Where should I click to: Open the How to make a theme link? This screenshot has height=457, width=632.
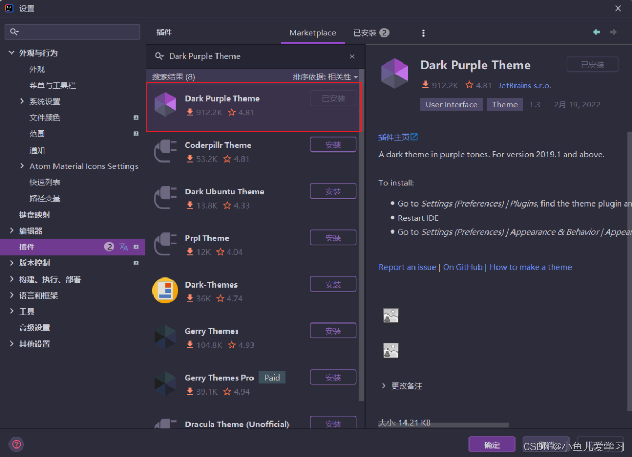tap(530, 267)
